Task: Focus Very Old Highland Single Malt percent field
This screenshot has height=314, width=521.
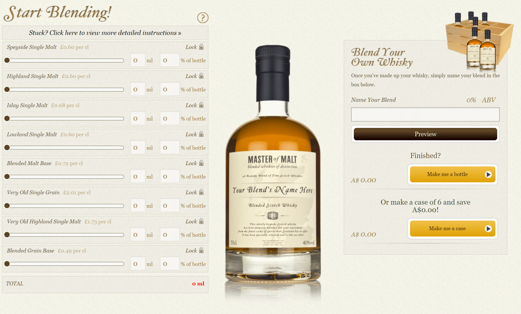Action: pos(170,234)
